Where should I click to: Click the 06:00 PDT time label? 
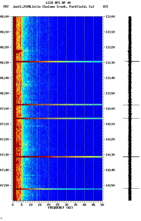(4, 17)
